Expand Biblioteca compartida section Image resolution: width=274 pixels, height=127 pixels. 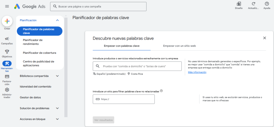(x=57, y=76)
